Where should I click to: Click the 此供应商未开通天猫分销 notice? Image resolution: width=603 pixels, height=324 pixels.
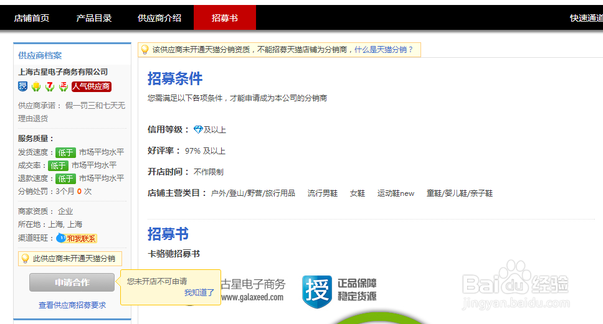click(70, 259)
